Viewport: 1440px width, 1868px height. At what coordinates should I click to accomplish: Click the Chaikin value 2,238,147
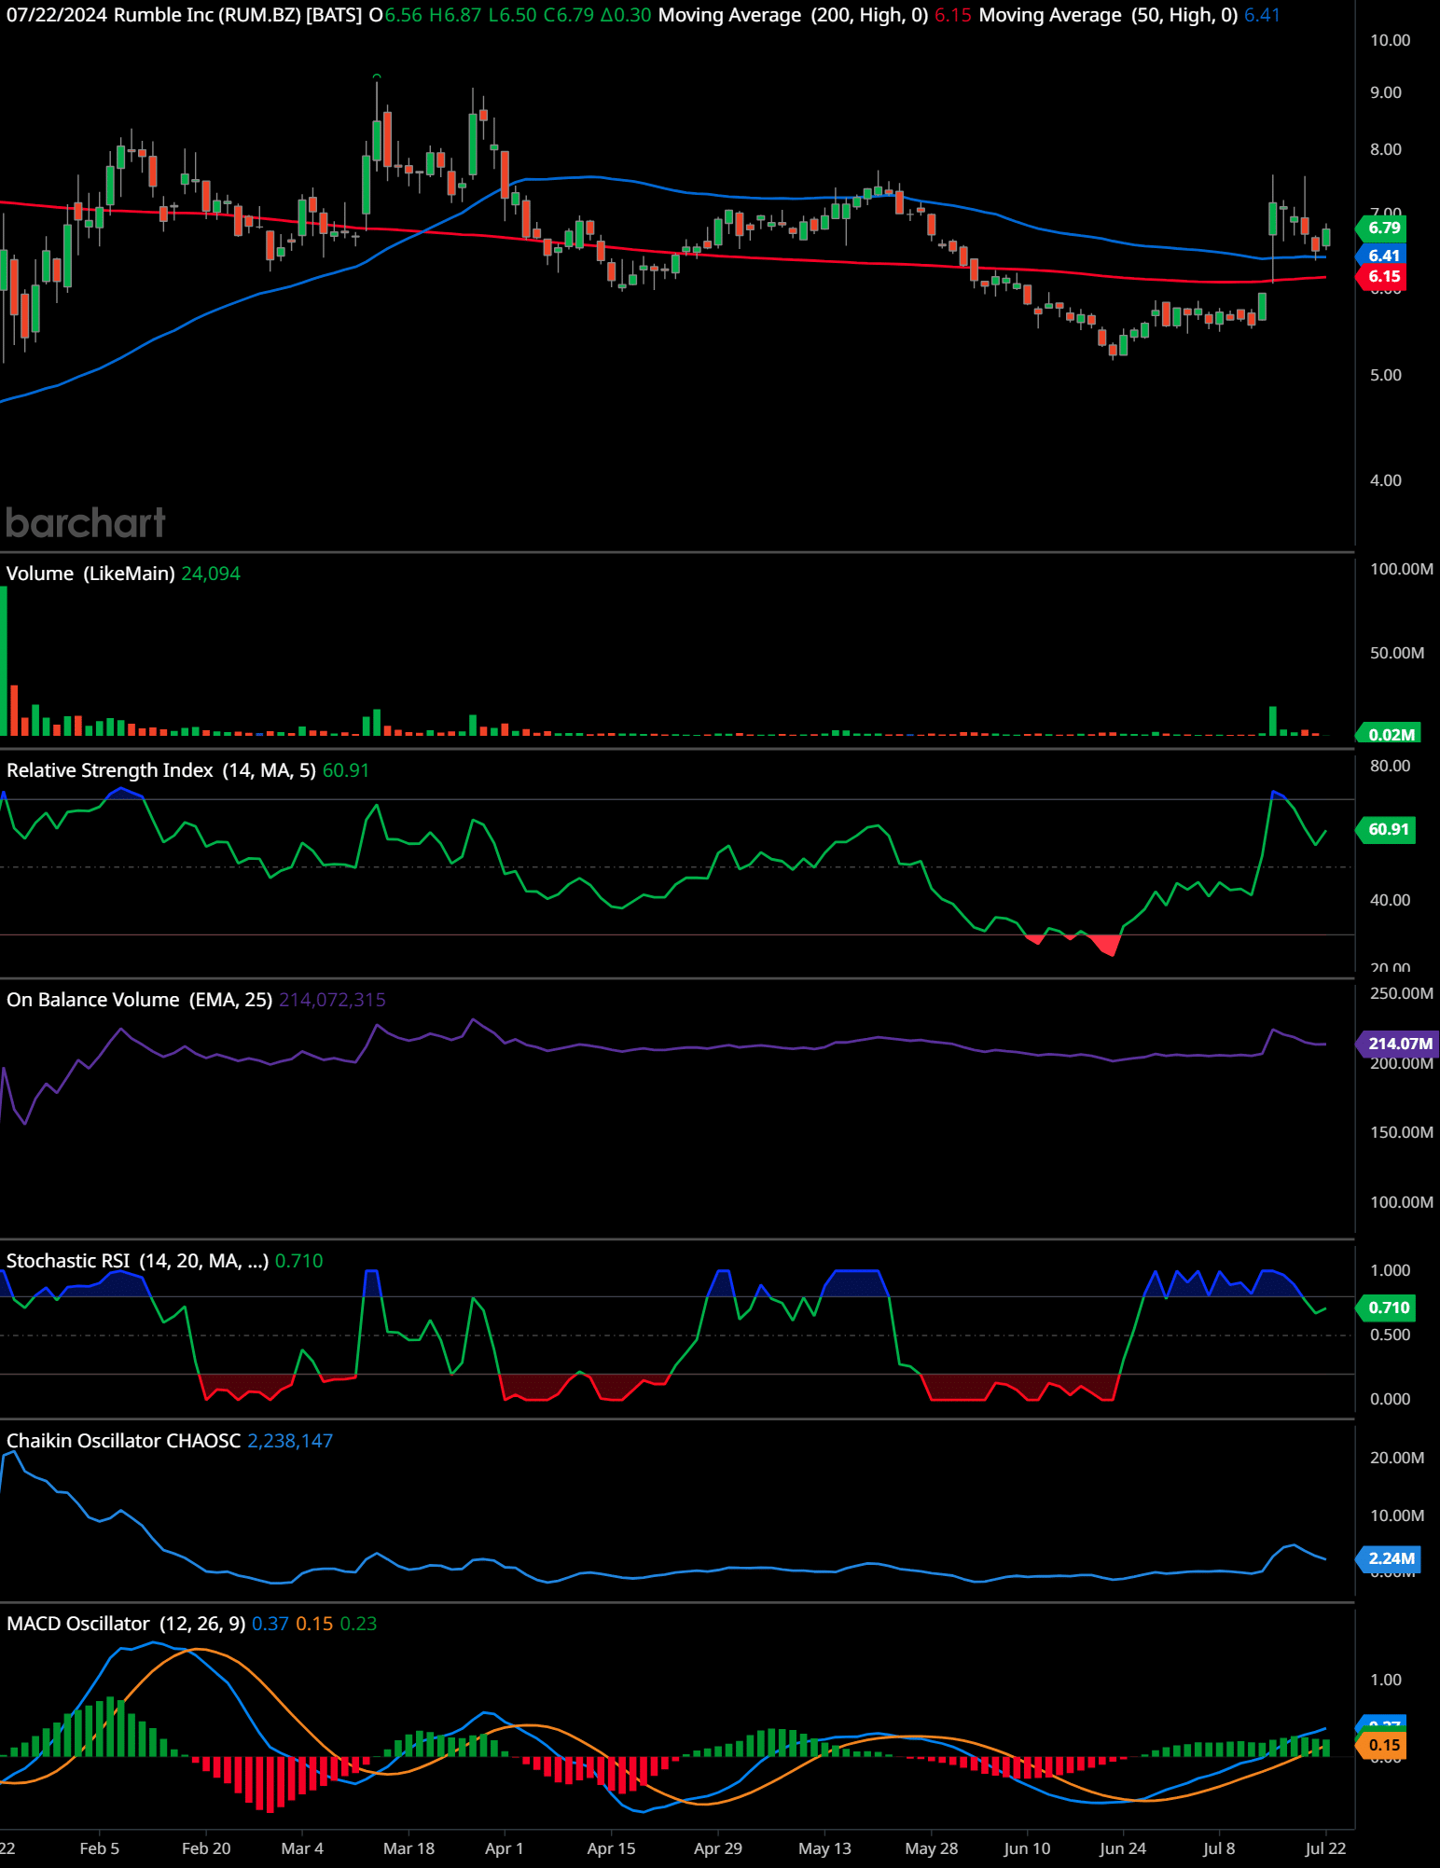click(x=290, y=1441)
